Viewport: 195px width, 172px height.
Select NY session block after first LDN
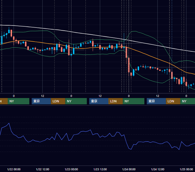point(76,101)
